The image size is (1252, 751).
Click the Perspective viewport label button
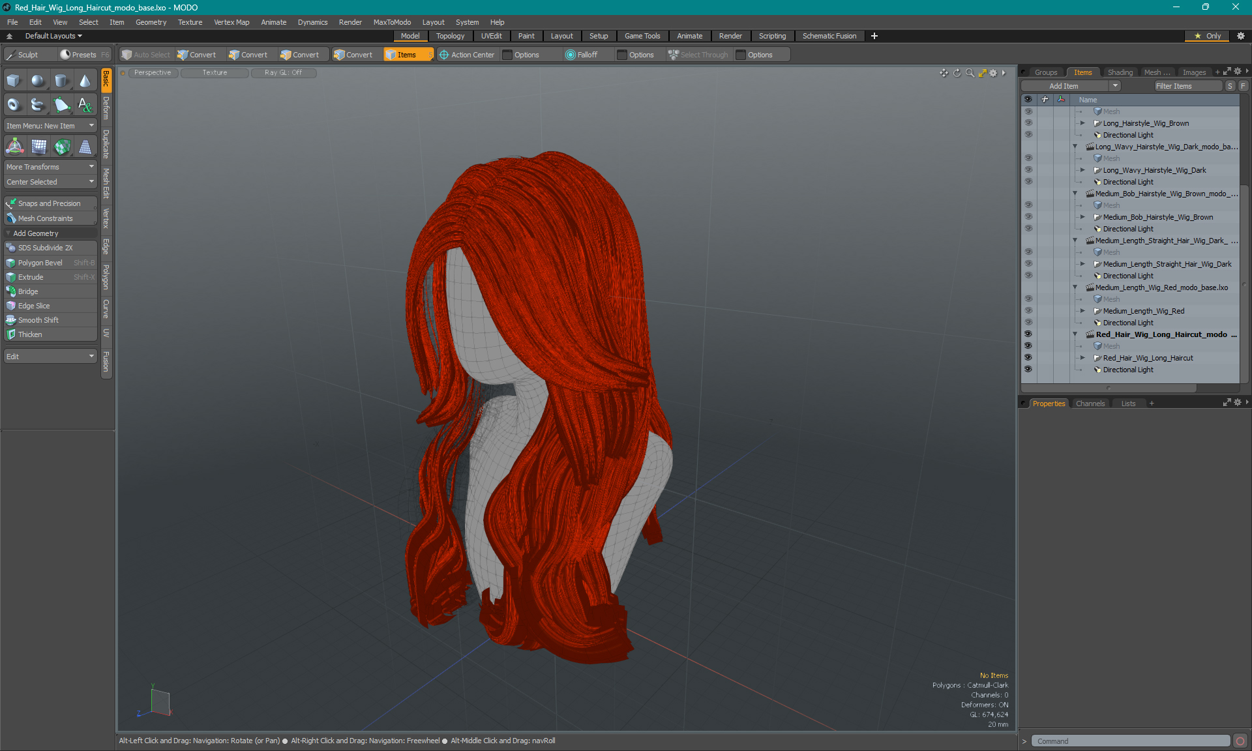click(x=153, y=73)
